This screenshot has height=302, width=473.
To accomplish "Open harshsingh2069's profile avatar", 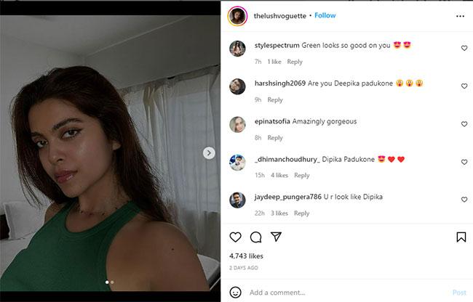I will (237, 86).
